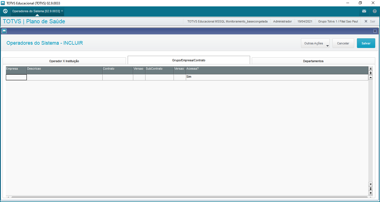
Task: Page up using the double up arrow
Action: click(371, 73)
